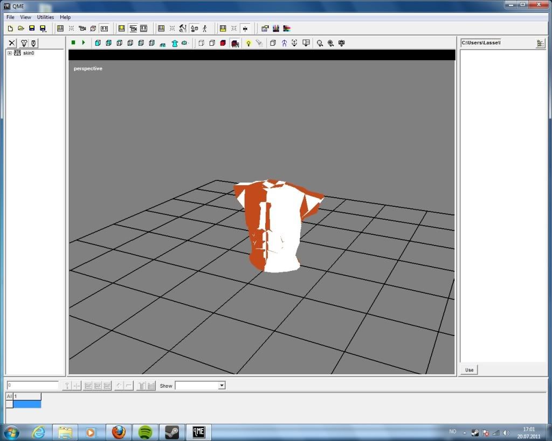Select the blue highlighted frame cell in the timeline
The width and height of the screenshot is (552, 441).
pos(27,404)
